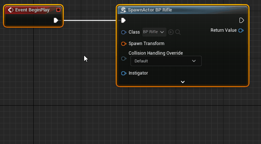This screenshot has width=261, height=144.
Task: Click the SpawnActor input execution pin
Action: click(123, 20)
